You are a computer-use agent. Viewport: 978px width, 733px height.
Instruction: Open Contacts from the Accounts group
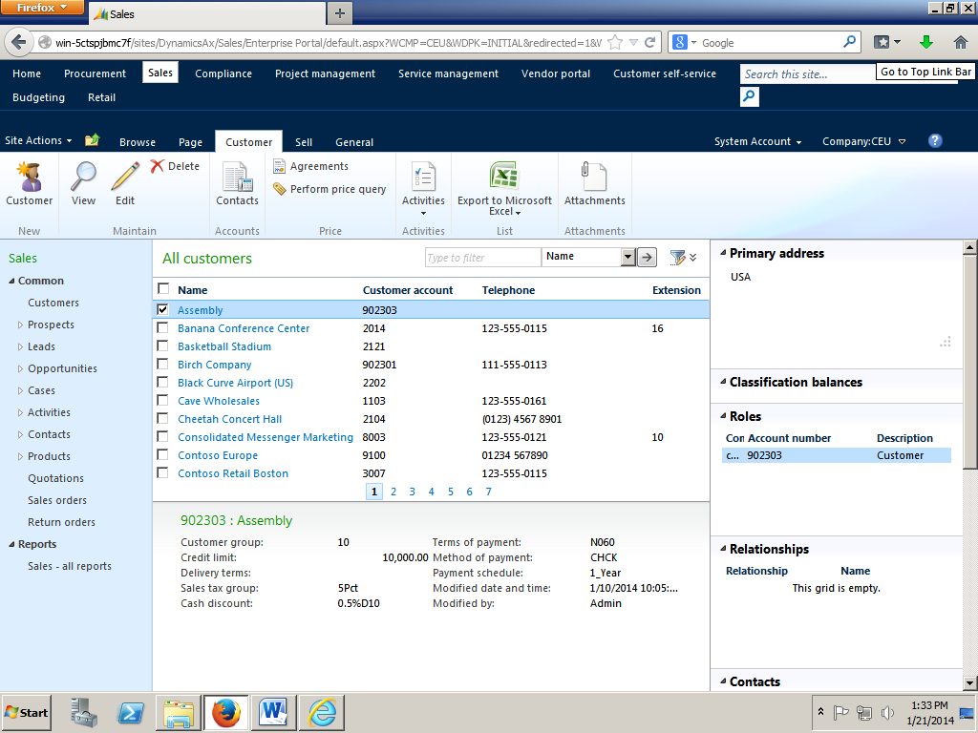(237, 186)
